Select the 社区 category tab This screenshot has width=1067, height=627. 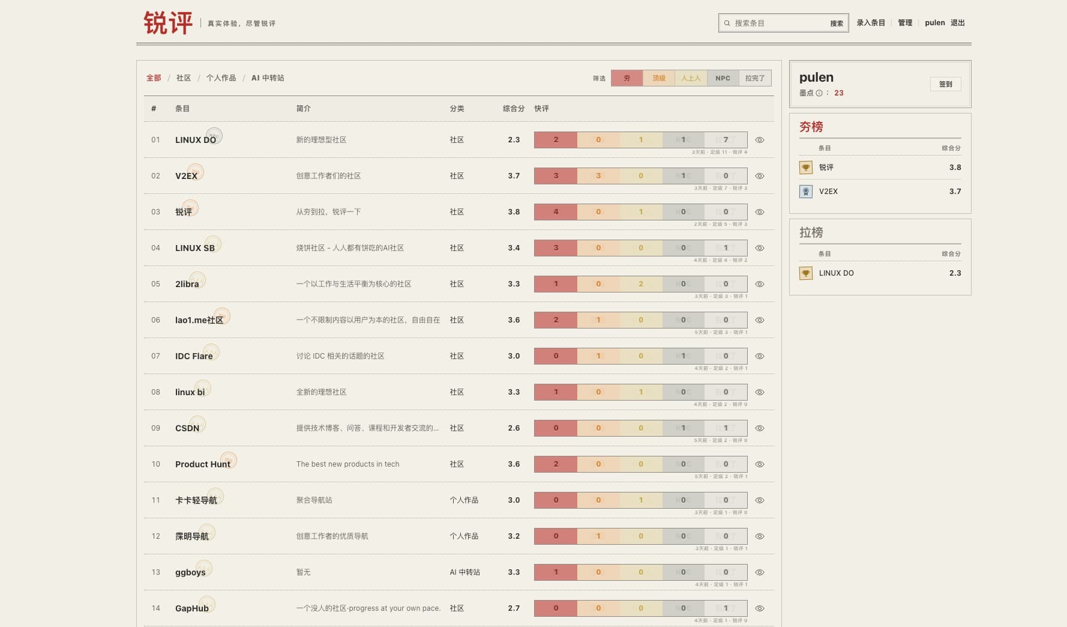click(x=184, y=78)
